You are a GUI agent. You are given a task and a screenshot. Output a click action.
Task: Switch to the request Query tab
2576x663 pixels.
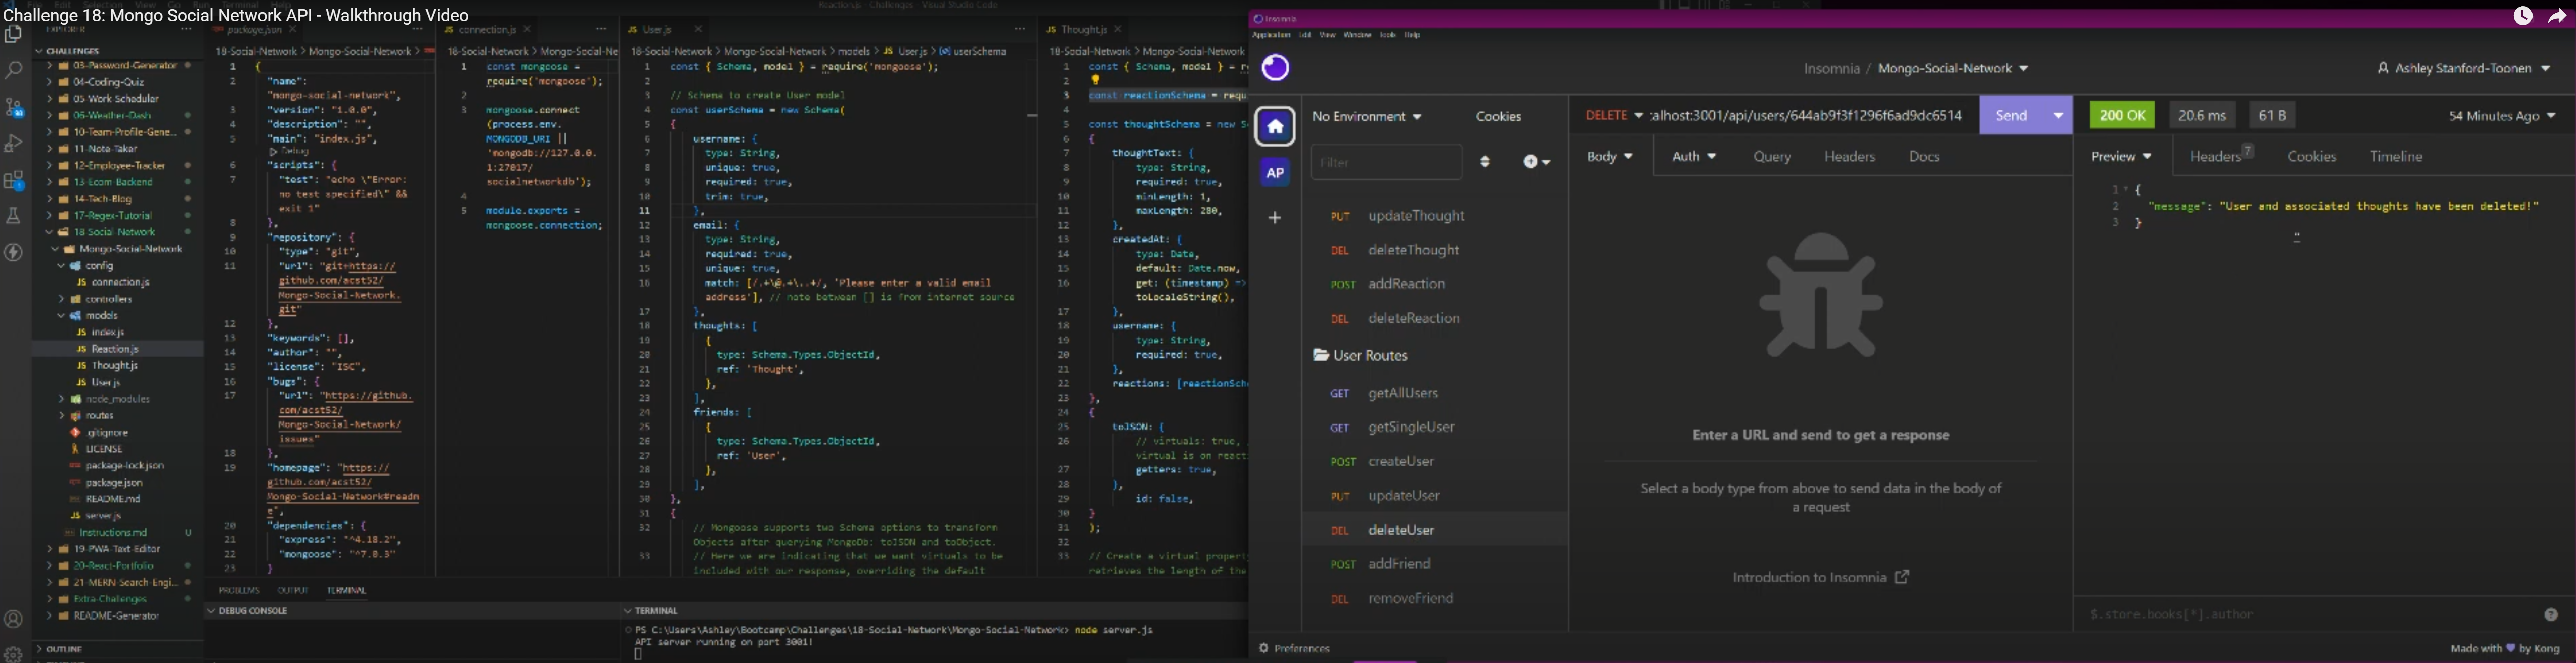click(x=1772, y=157)
